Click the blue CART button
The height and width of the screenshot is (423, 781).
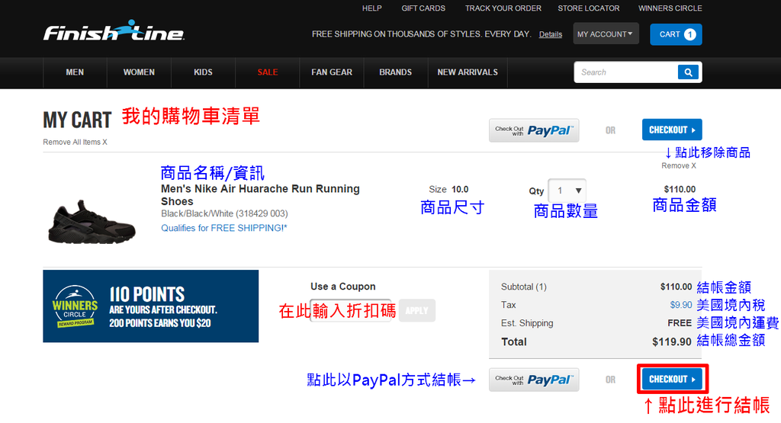point(676,34)
